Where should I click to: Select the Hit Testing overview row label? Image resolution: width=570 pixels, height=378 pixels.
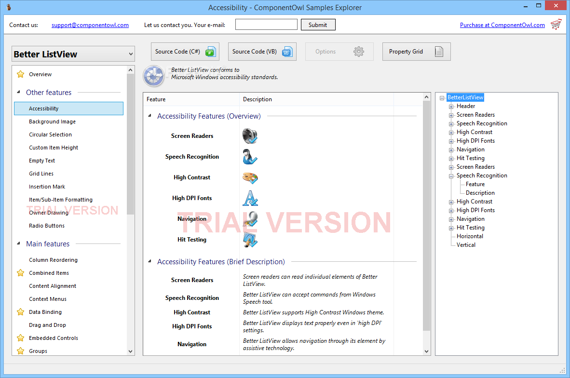192,240
